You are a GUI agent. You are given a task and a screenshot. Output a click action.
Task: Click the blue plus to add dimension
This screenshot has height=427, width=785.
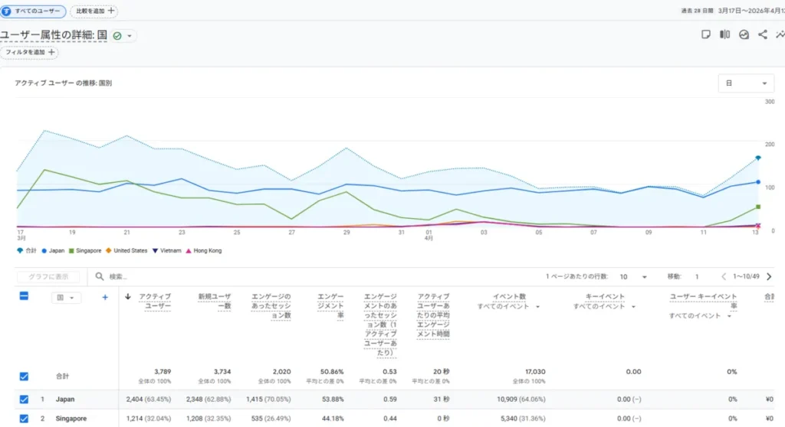pos(105,298)
